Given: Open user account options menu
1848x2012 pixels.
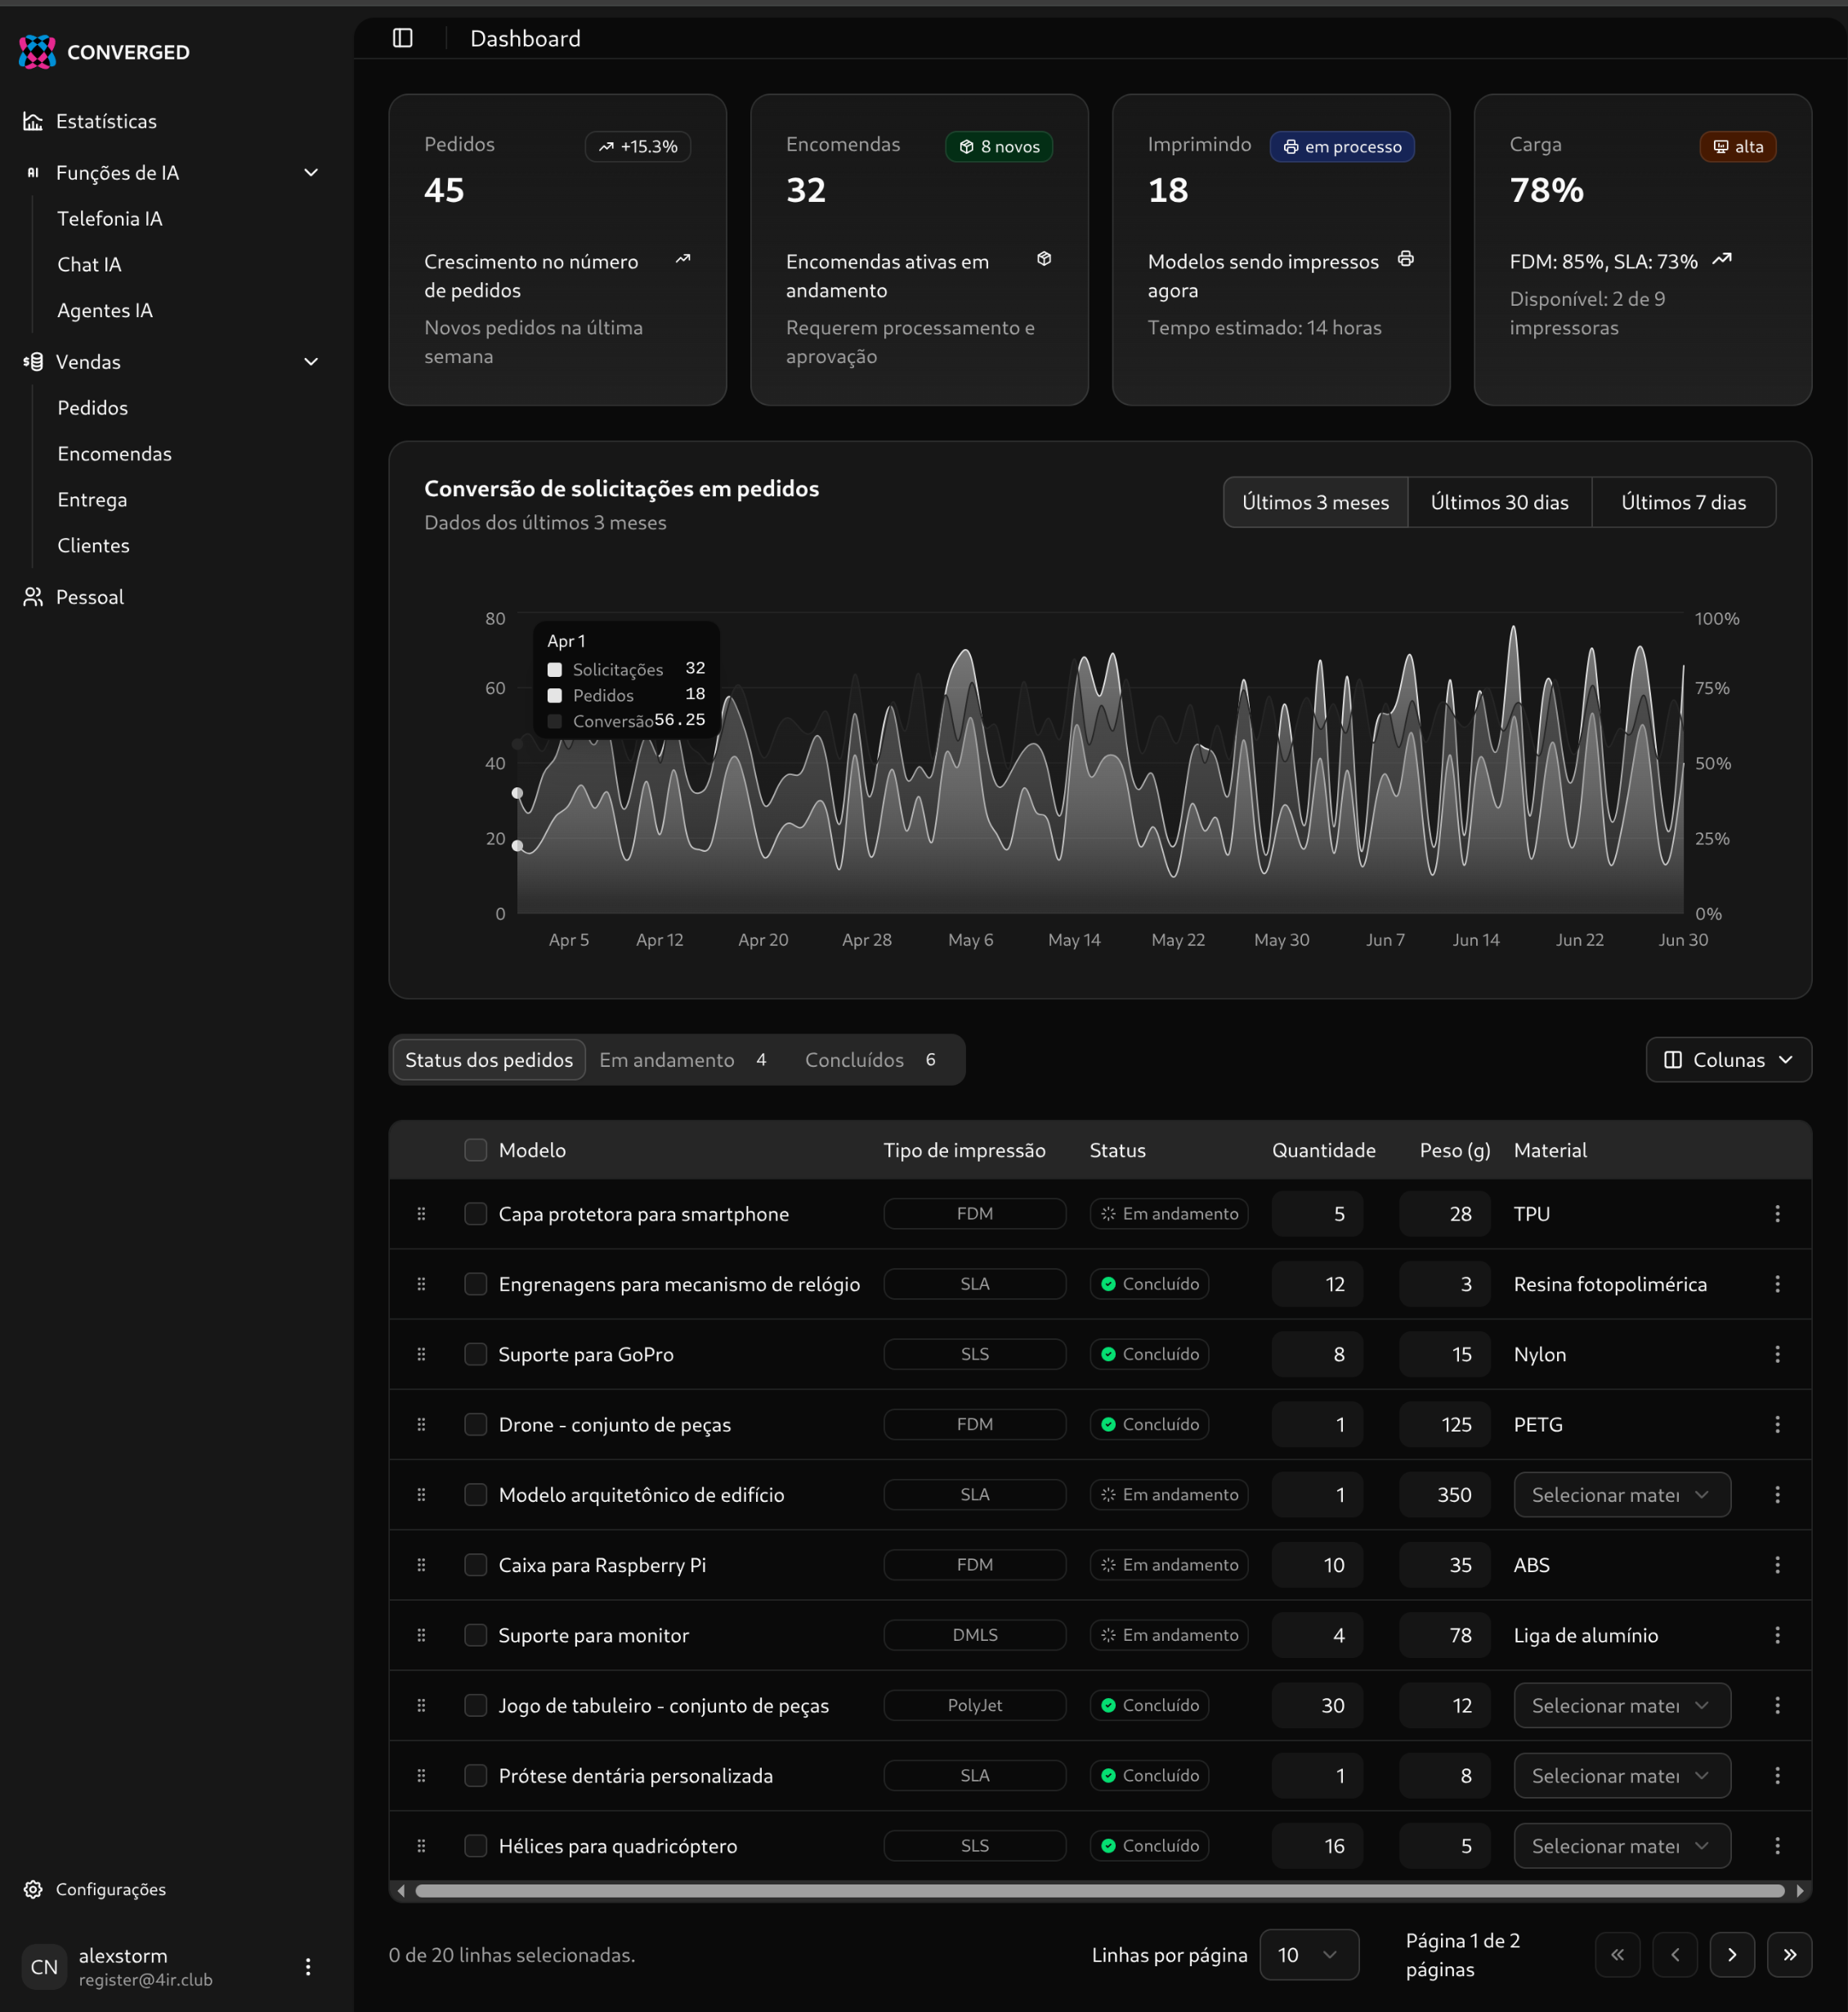Looking at the screenshot, I should tap(308, 1967).
